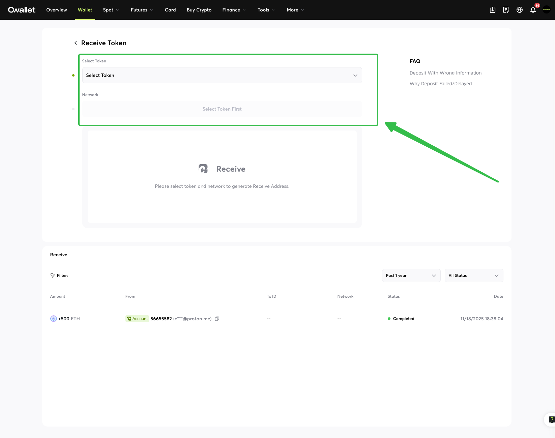Open the orders history list icon
Screen dimensions: 555x438
[x=506, y=10]
